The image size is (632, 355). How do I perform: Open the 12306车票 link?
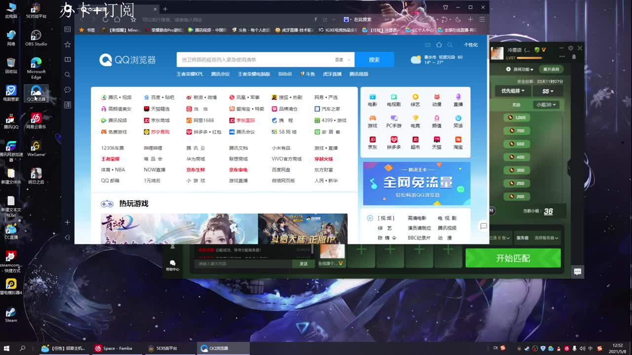[x=113, y=148]
